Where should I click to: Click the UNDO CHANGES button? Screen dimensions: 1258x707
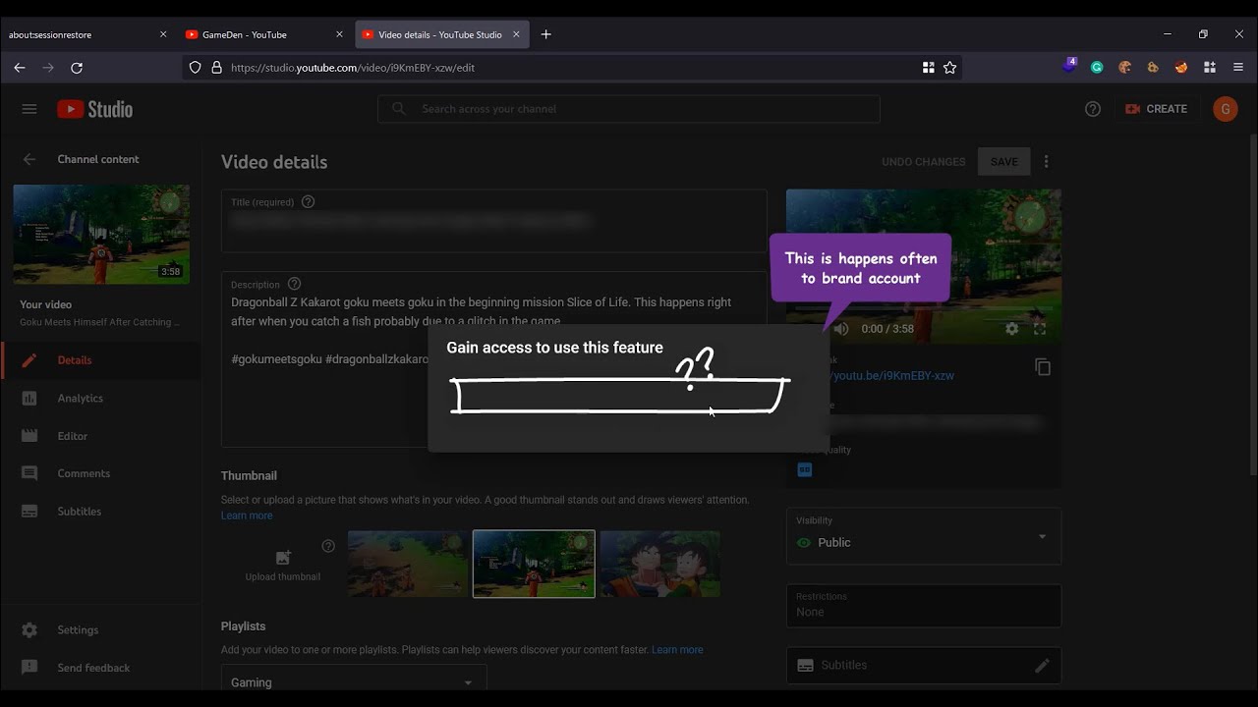point(923,162)
